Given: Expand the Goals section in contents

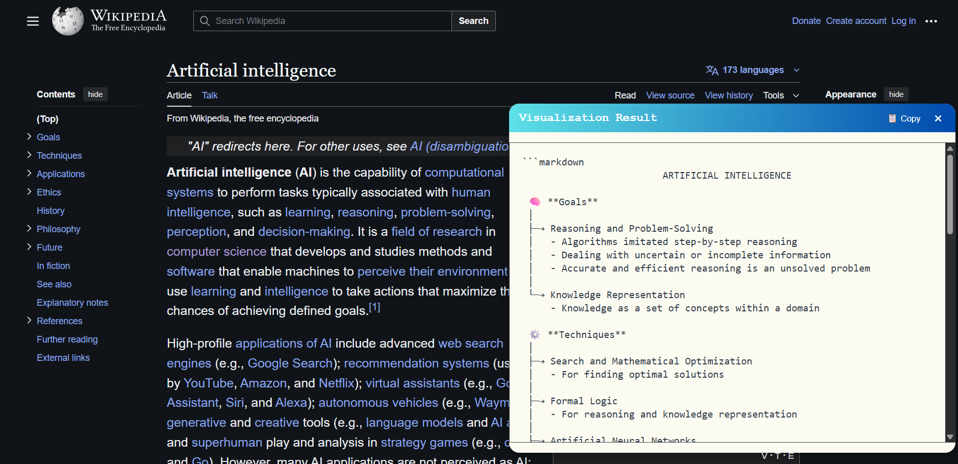Looking at the screenshot, I should click(x=29, y=137).
